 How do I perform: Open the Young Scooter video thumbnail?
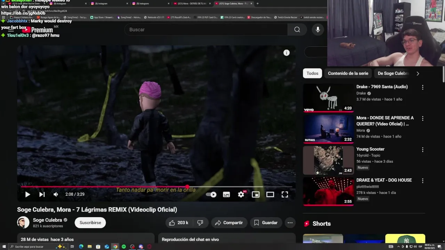coord(329,160)
